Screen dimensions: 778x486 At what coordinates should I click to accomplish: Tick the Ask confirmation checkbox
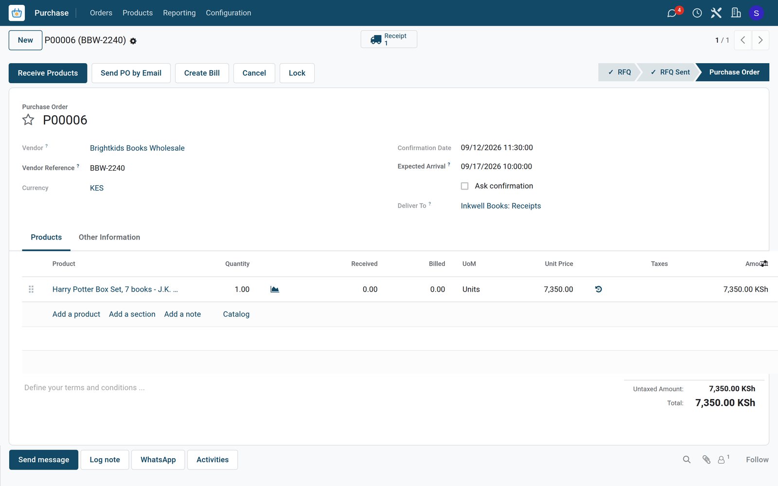pos(465,186)
